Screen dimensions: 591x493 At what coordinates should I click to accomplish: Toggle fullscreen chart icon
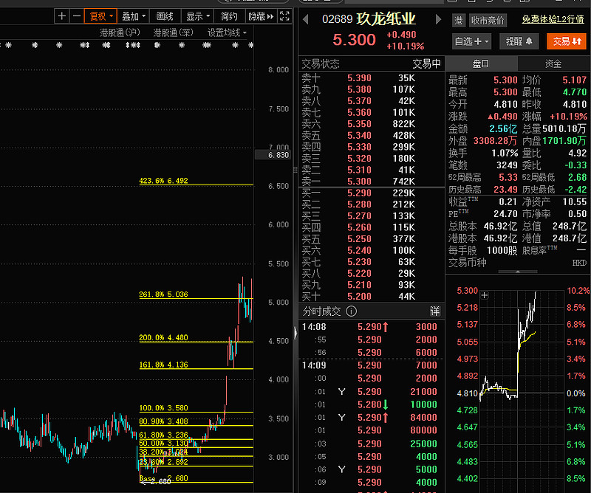click(x=284, y=15)
